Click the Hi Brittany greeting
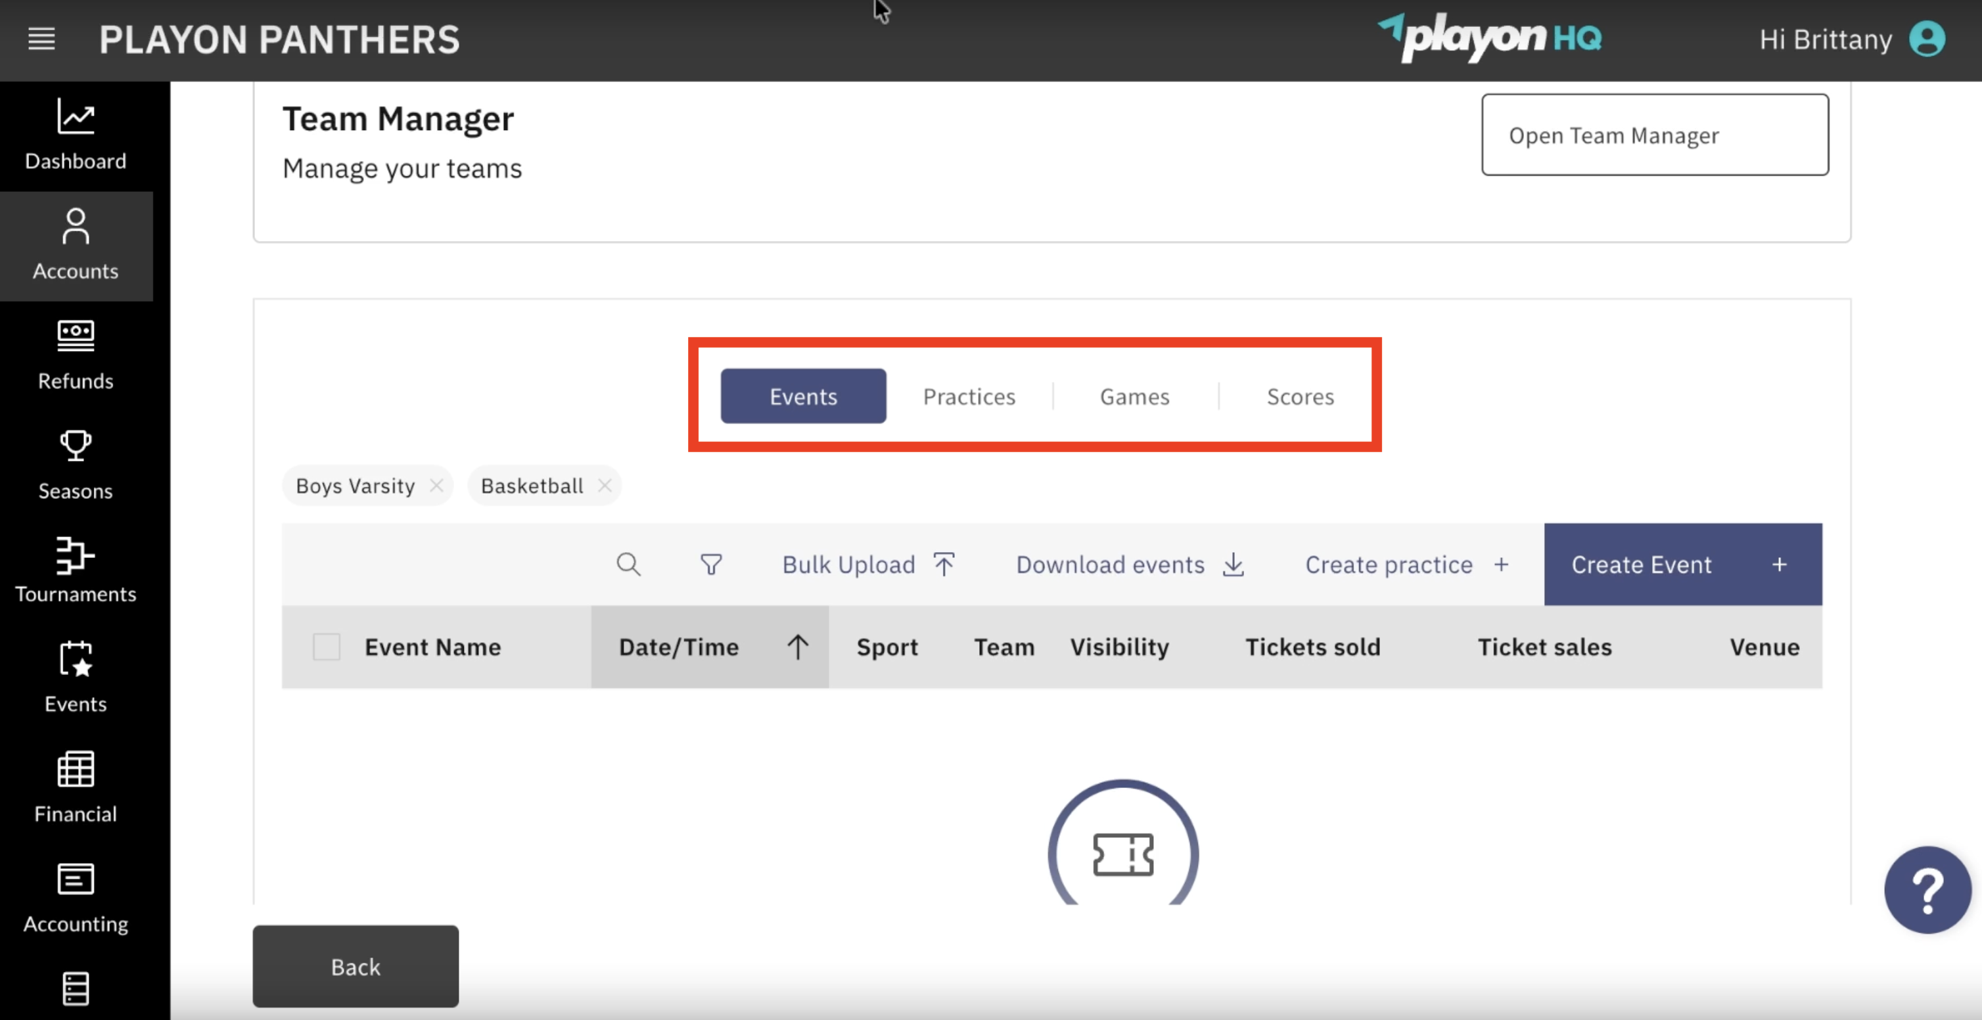Image resolution: width=1982 pixels, height=1020 pixels. [1825, 39]
